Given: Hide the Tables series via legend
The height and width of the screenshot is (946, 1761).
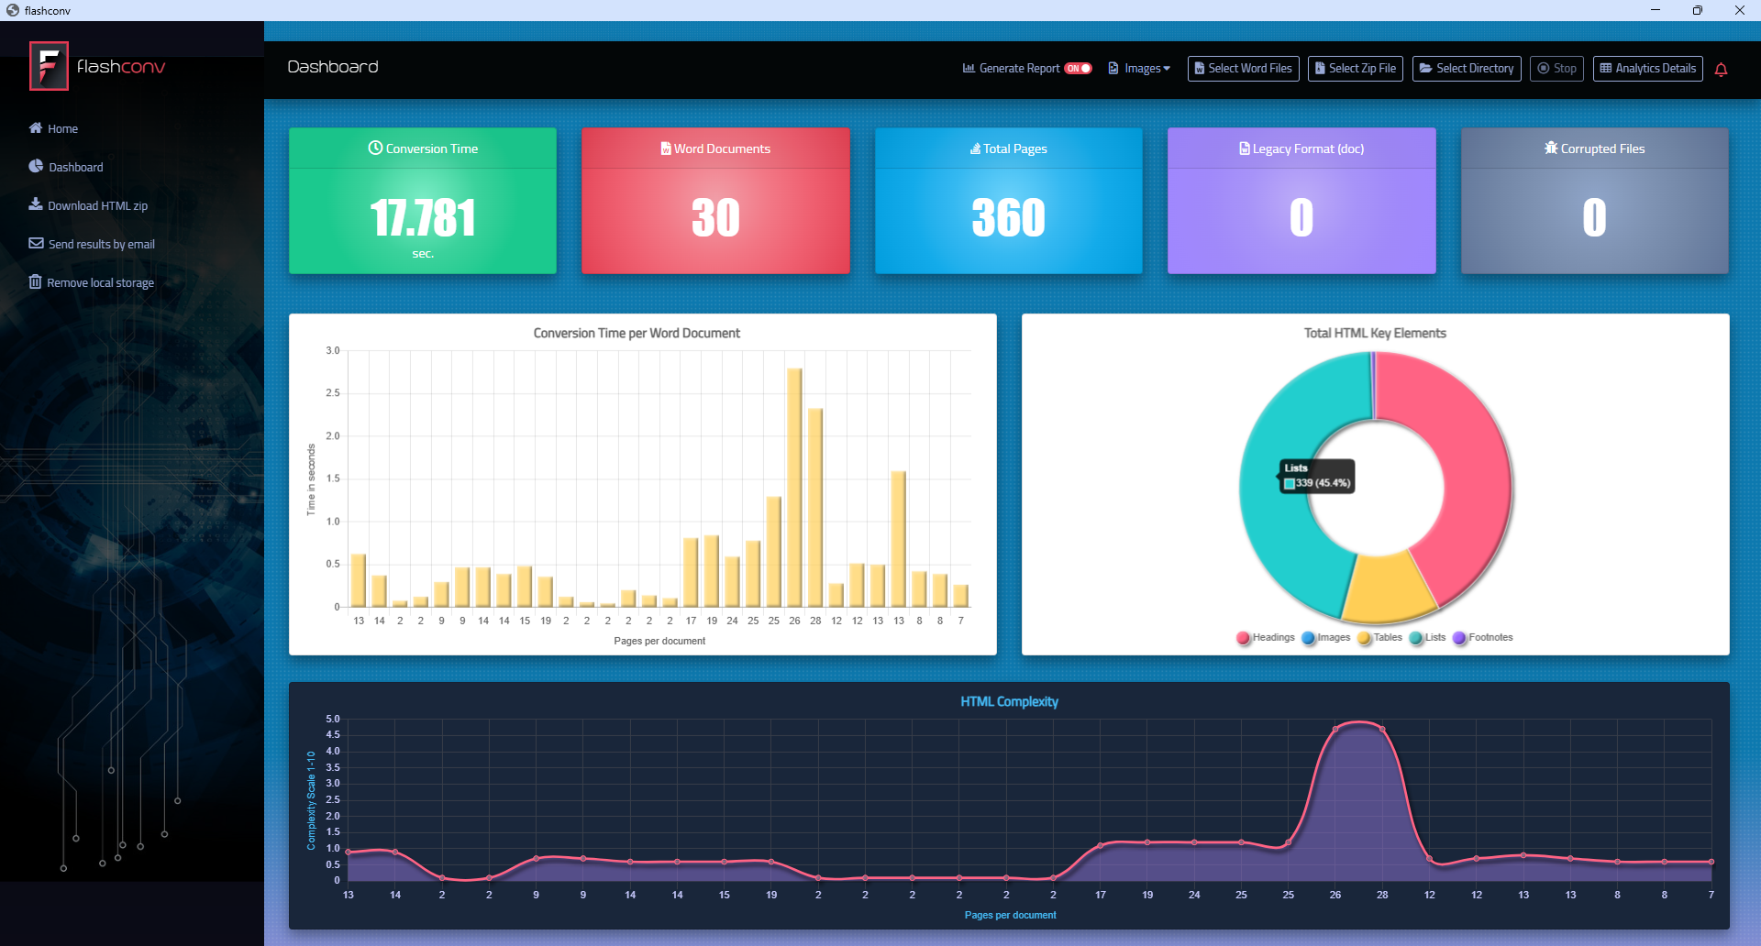Looking at the screenshot, I should pos(1379,638).
